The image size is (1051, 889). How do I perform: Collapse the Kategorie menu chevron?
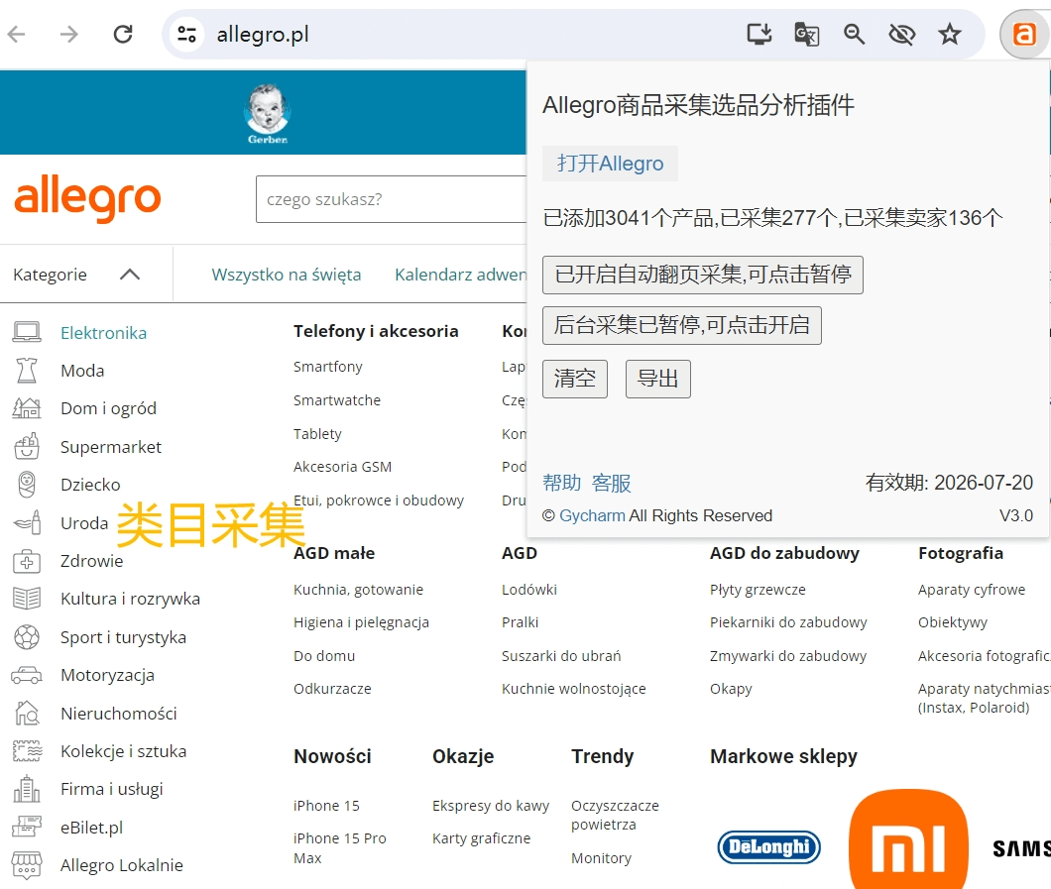click(x=130, y=274)
